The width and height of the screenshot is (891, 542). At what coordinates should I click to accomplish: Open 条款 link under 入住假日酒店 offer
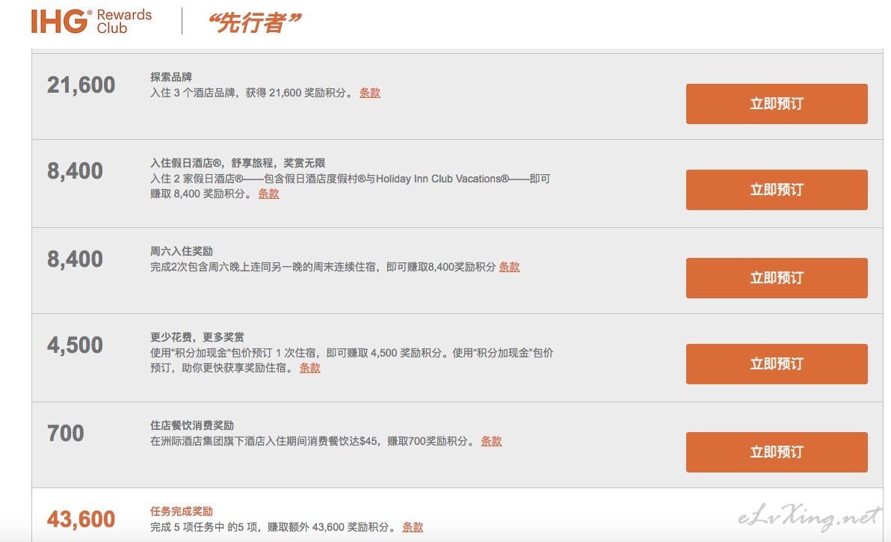tap(269, 194)
